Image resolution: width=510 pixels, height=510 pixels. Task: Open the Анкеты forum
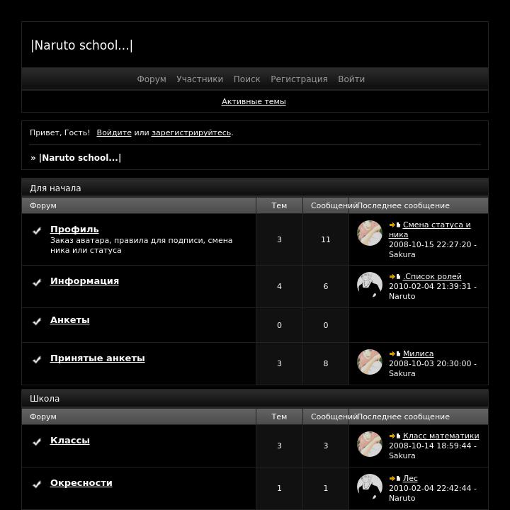[x=70, y=320]
